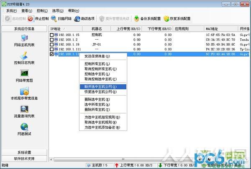
Task: Check the box beside 192.168.1.2
Action: tap(52, 40)
